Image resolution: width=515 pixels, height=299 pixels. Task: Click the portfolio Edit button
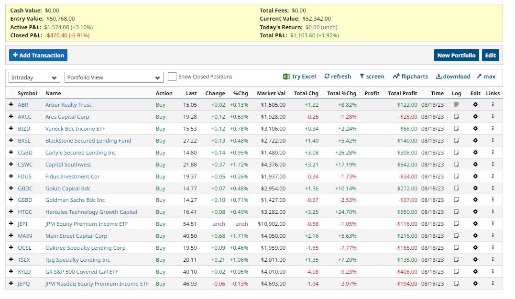(x=490, y=55)
